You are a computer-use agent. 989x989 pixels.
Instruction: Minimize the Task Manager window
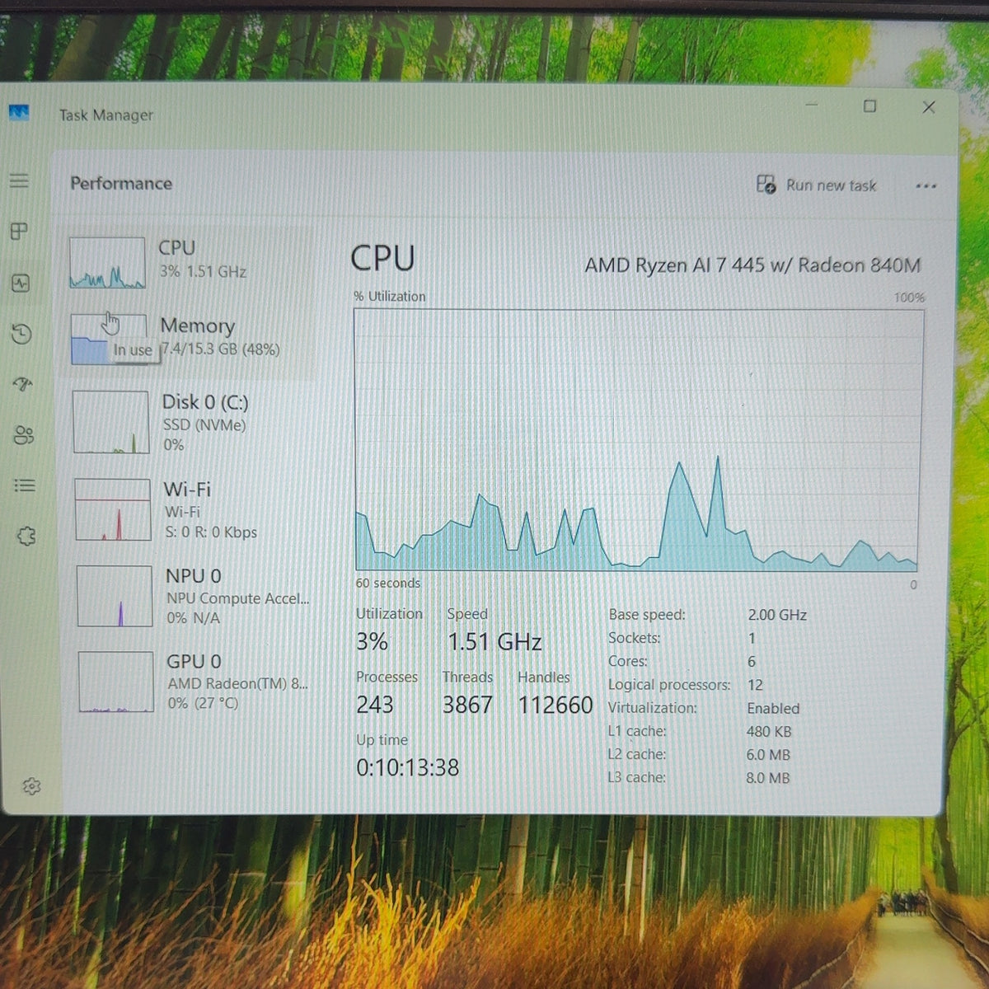coord(811,105)
